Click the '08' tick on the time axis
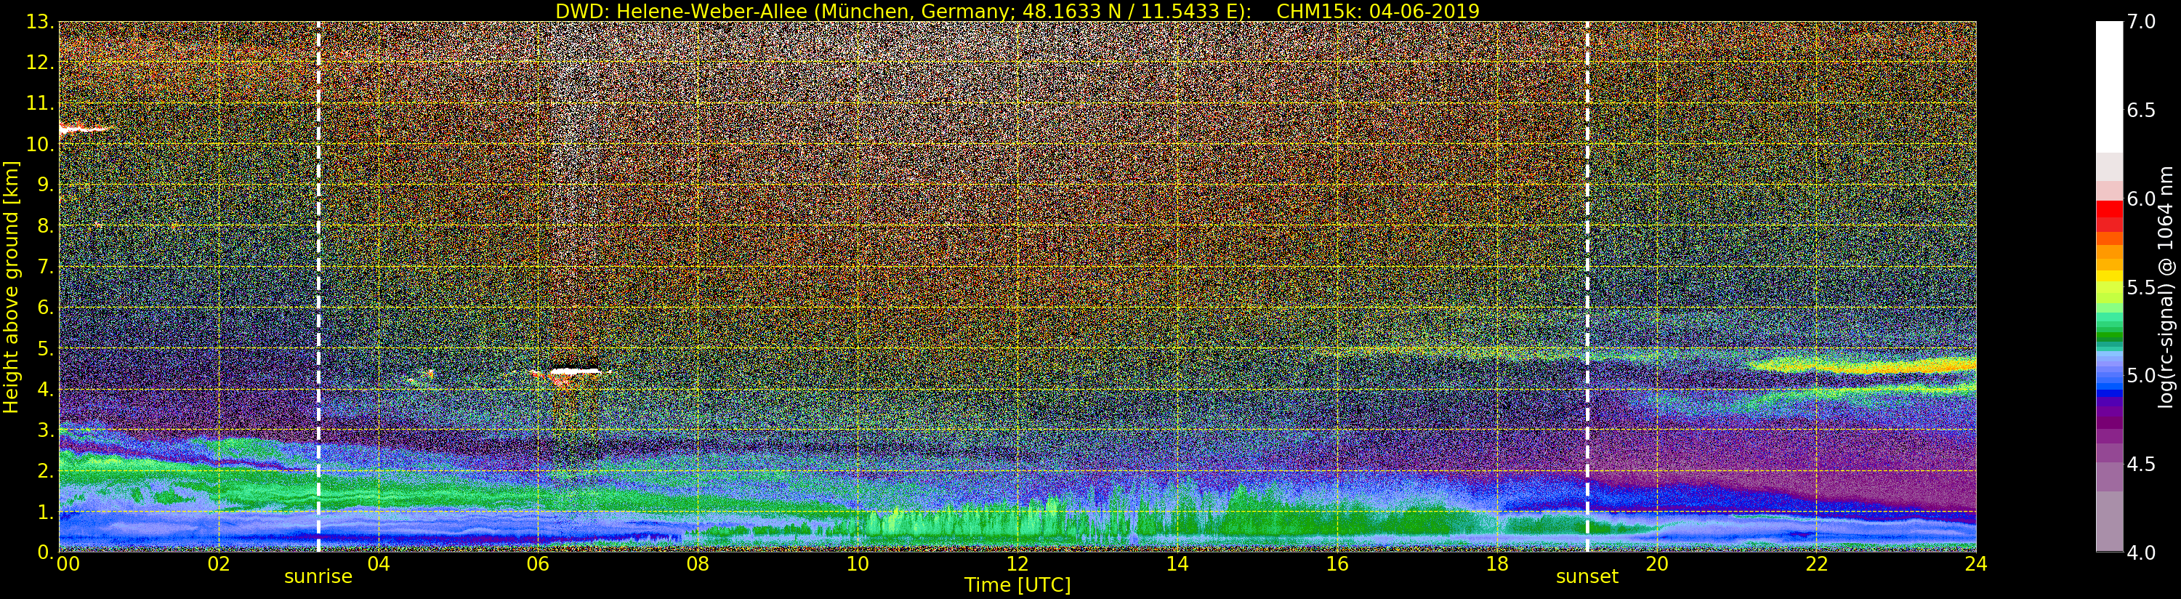Image resolution: width=2181 pixels, height=599 pixels. click(x=698, y=563)
